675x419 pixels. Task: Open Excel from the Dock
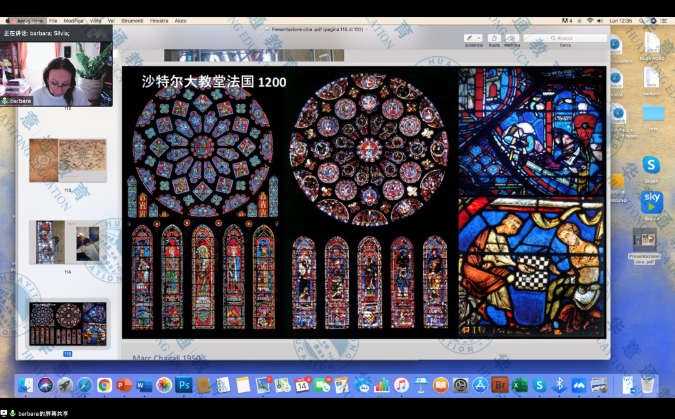pyautogui.click(x=519, y=385)
